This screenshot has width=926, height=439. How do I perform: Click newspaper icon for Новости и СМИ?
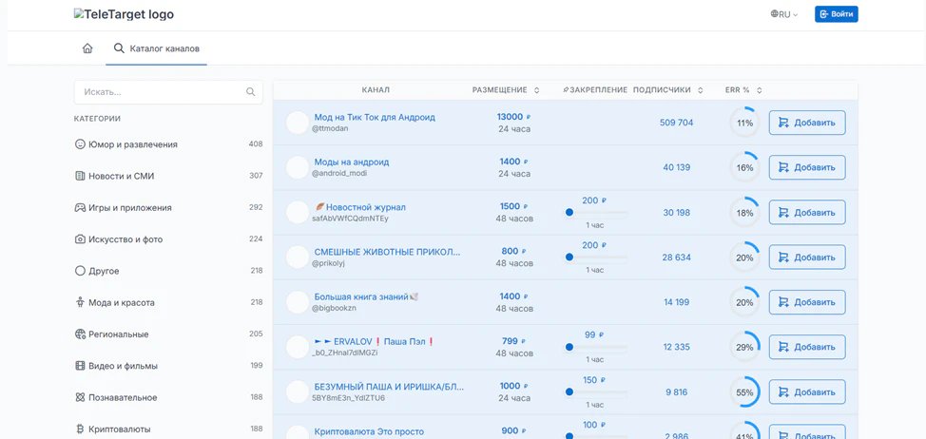tap(80, 176)
